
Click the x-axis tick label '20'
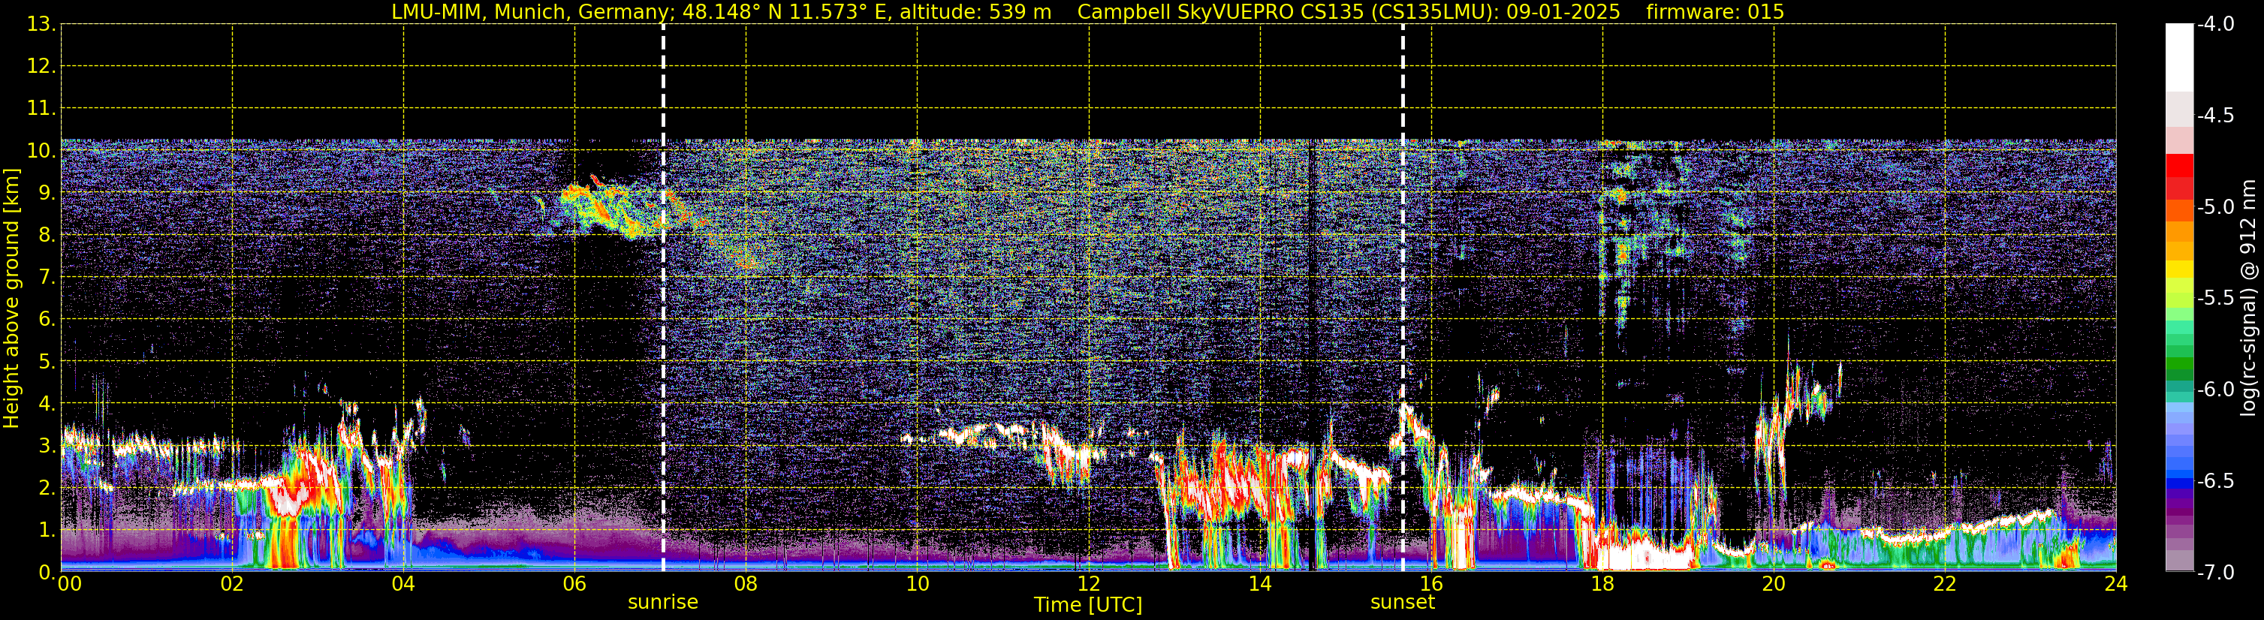point(1774,584)
